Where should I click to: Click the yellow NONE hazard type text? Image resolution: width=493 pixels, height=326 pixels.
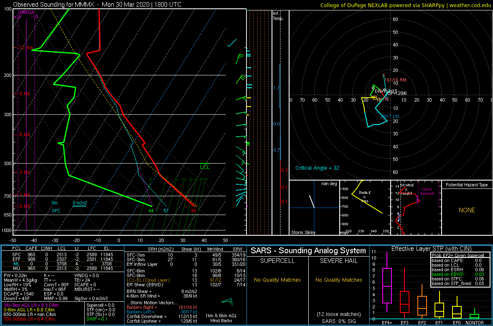(467, 210)
